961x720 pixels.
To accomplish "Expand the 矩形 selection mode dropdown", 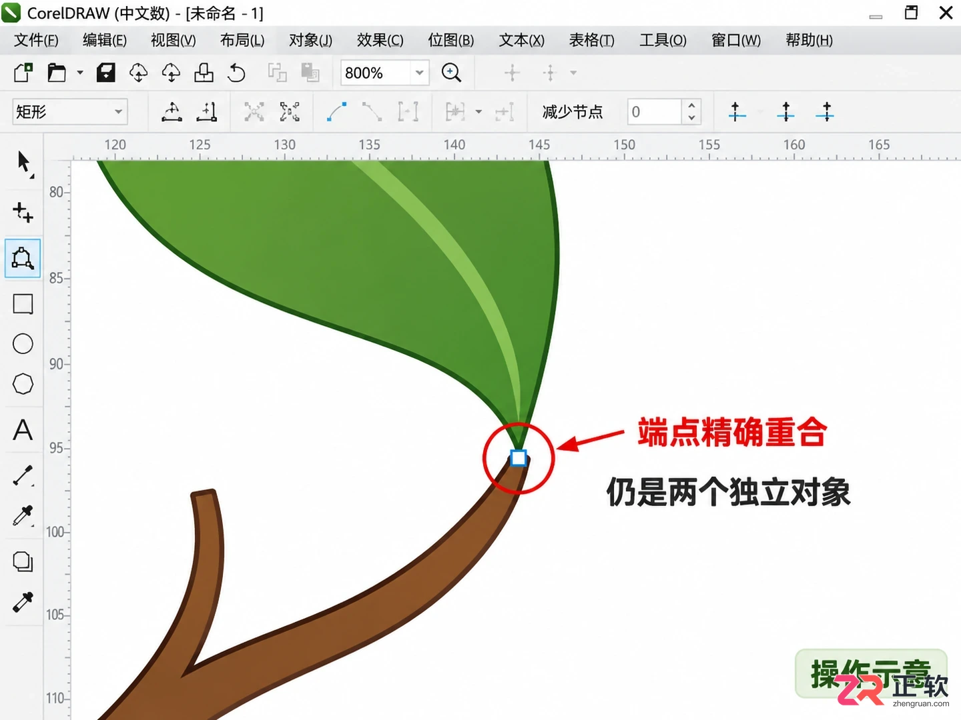I will pos(118,111).
